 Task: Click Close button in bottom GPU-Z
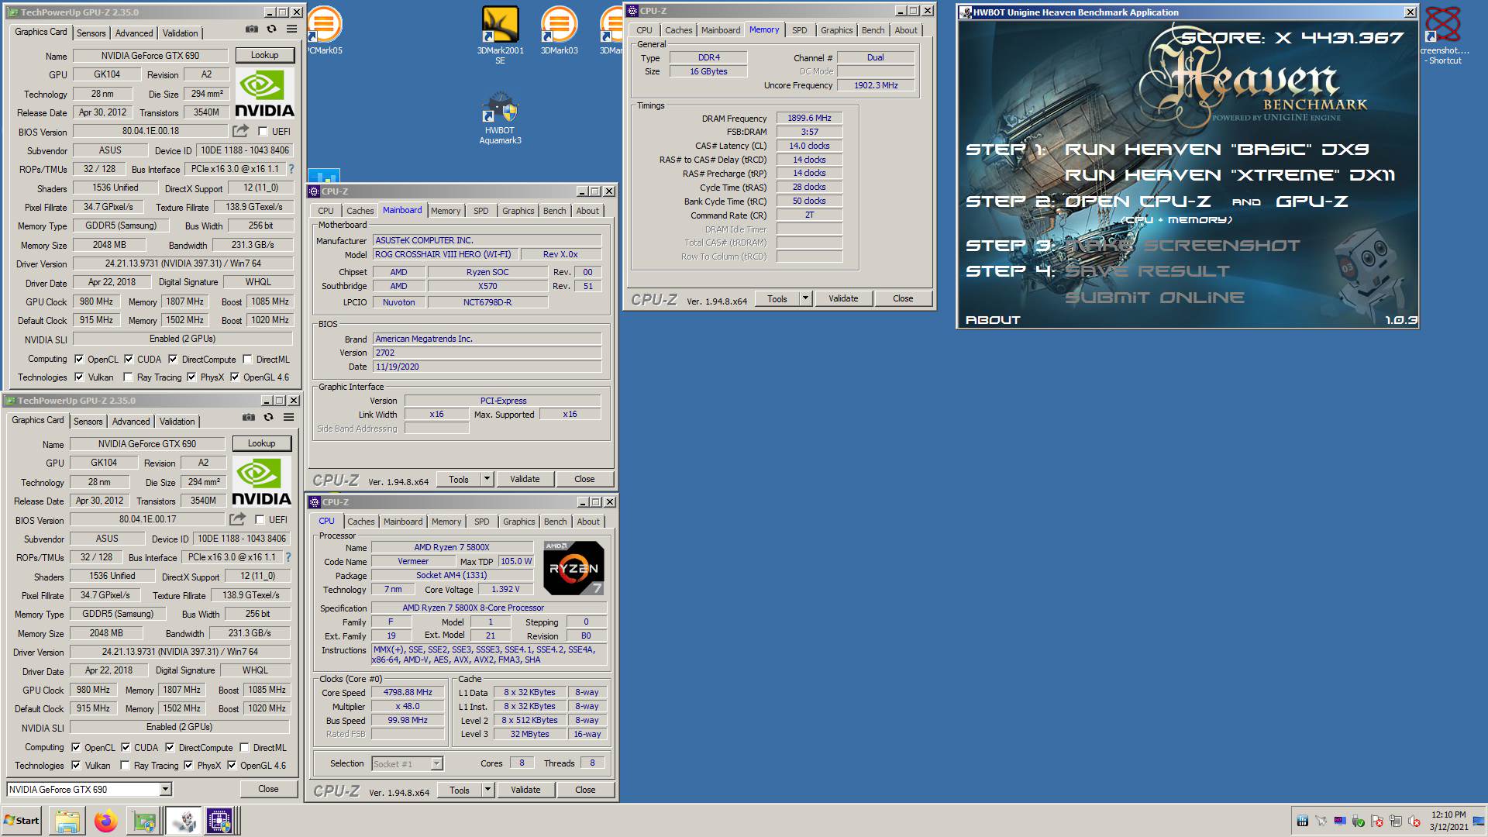[268, 789]
